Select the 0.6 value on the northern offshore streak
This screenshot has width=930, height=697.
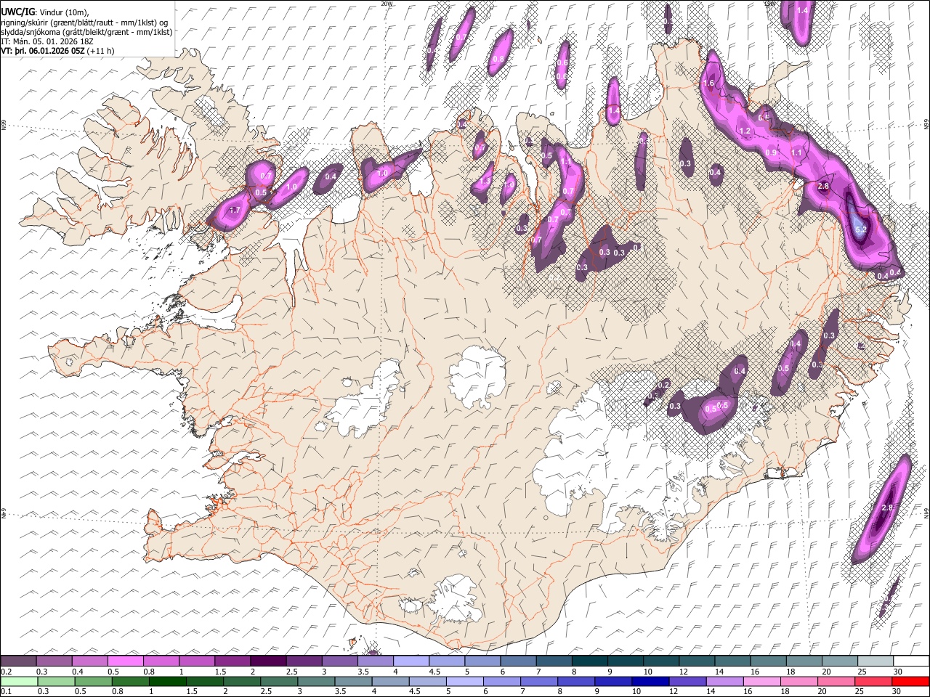click(x=562, y=63)
